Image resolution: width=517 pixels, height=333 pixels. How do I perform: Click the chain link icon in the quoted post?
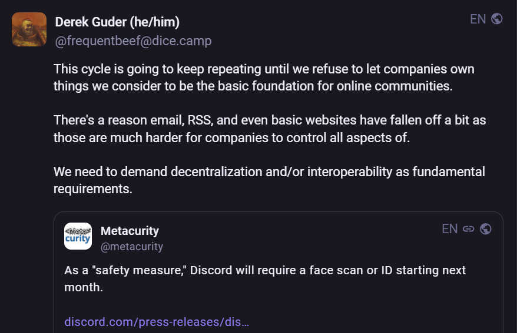(x=469, y=229)
